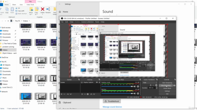Add a scene transition with plus icon
Image resolution: width=197 pixels, height=110 pixels.
click(151, 85)
